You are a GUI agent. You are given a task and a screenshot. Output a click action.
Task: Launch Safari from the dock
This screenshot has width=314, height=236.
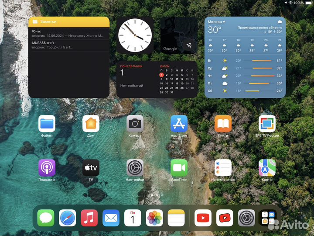click(68, 218)
